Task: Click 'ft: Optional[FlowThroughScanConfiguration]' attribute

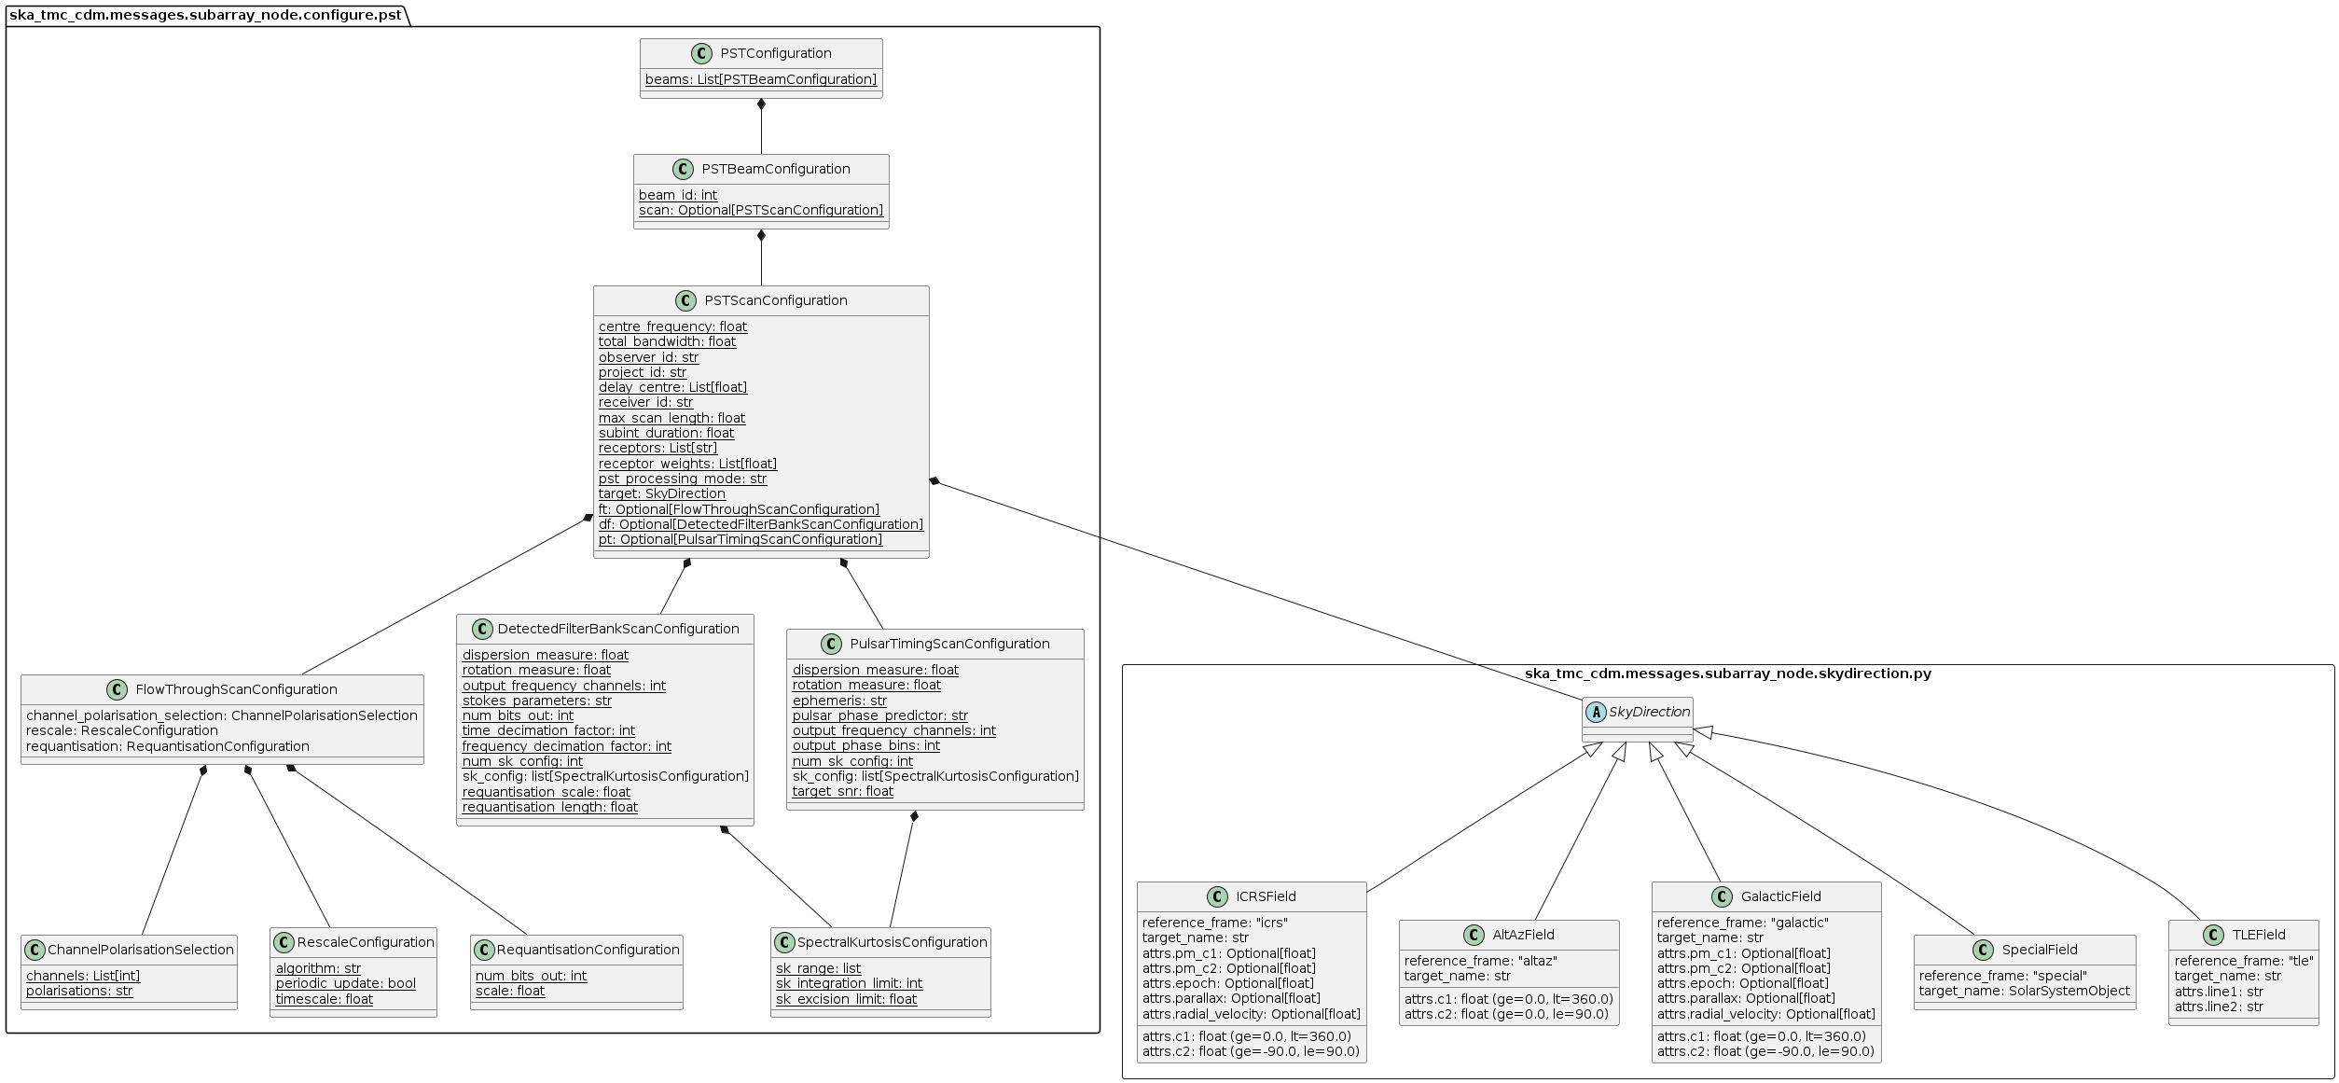Action: click(x=739, y=510)
